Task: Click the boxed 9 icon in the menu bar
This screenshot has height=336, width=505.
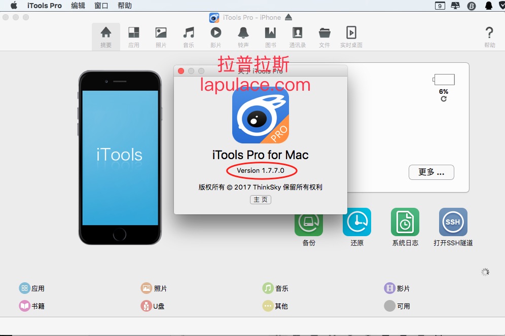Action: click(x=440, y=6)
